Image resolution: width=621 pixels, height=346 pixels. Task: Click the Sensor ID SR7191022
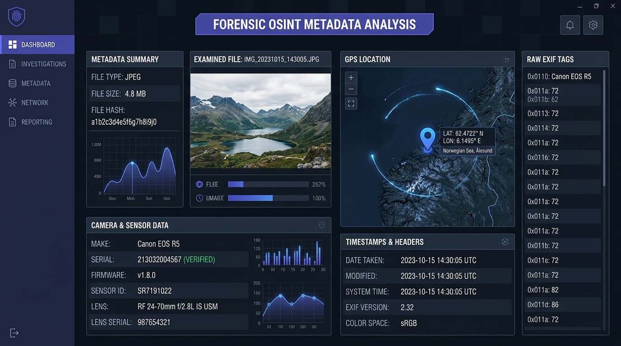(154, 291)
